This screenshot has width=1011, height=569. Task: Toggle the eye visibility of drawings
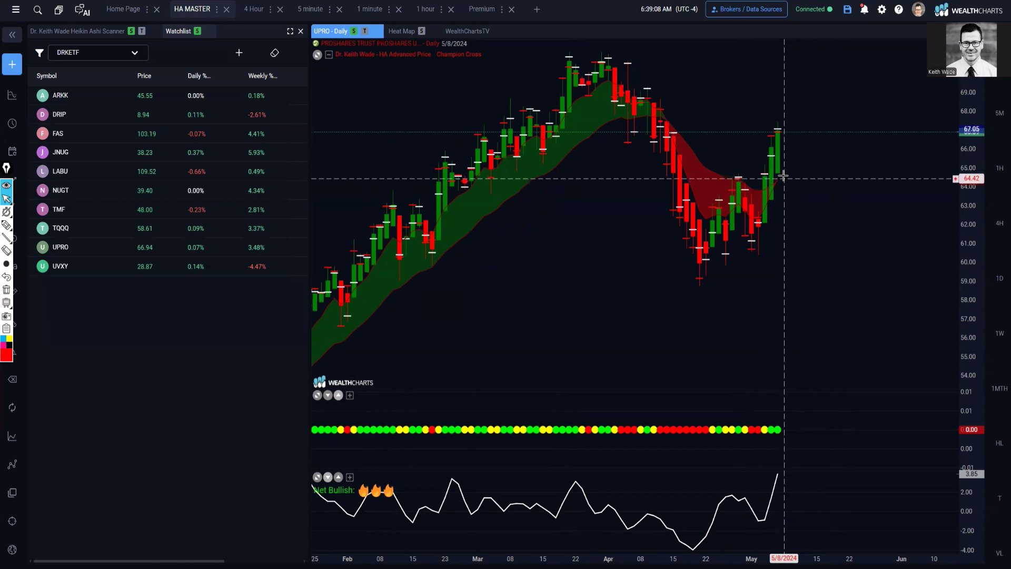[x=6, y=185]
